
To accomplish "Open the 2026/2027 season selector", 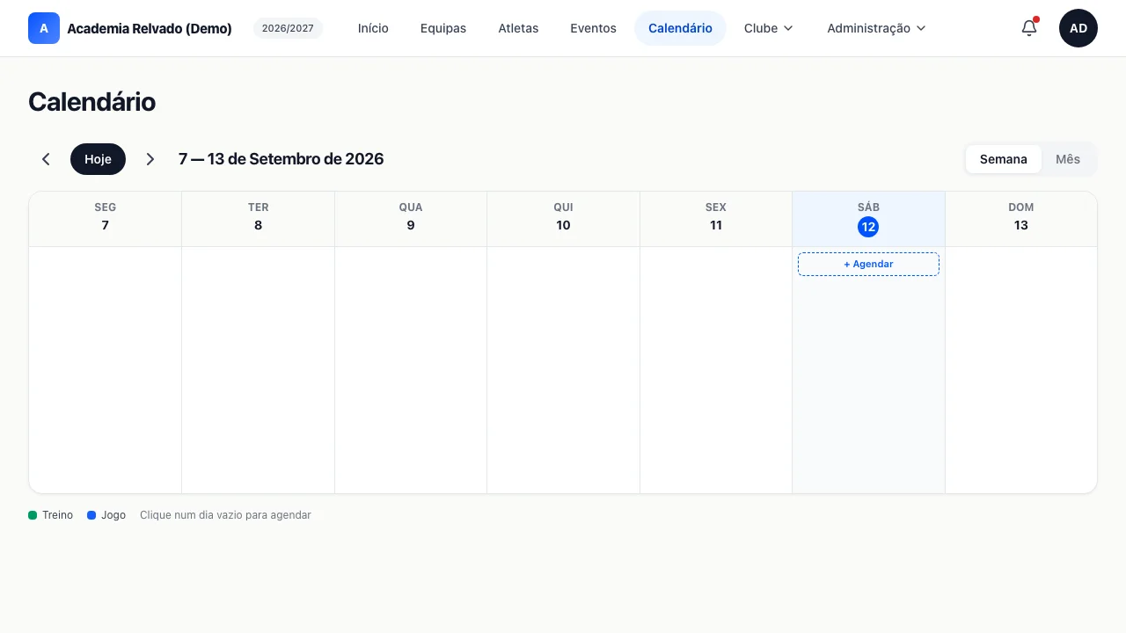I will pos(288,28).
